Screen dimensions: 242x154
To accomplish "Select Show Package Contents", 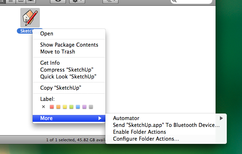I will [69, 45].
